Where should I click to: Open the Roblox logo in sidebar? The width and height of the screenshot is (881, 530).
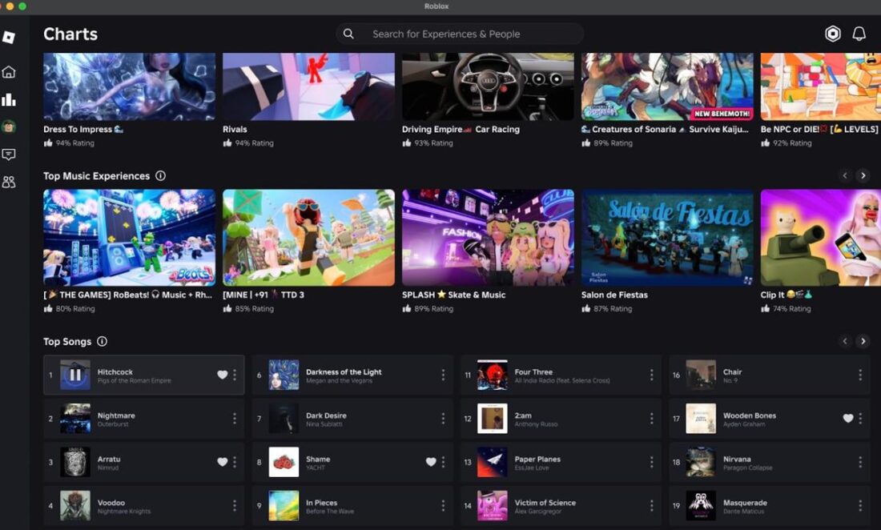pos(9,38)
